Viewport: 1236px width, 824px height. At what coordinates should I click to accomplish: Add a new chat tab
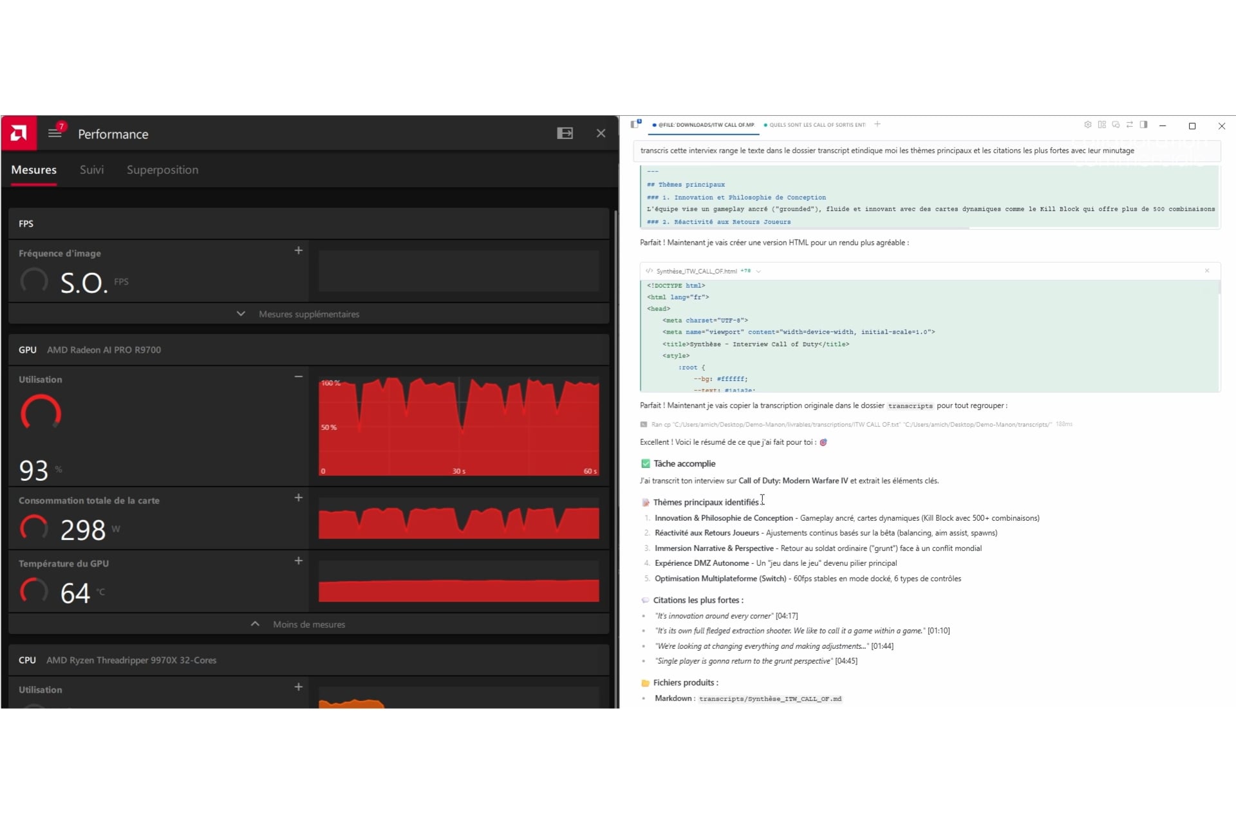coord(877,124)
